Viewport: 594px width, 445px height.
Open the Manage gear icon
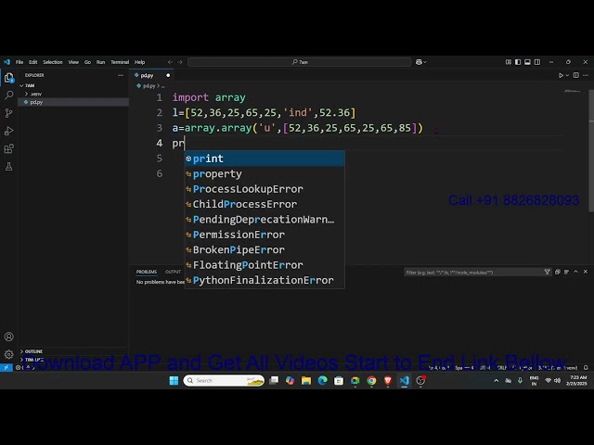point(9,353)
